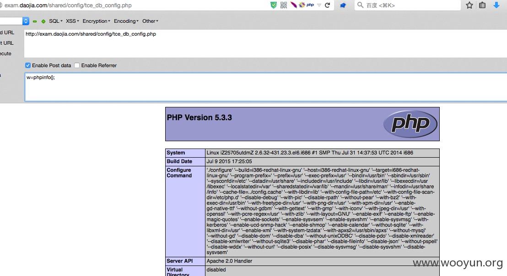Image resolution: width=507 pixels, height=276 pixels.
Task: Click the green plus HackBar icon
Action: tap(43, 21)
